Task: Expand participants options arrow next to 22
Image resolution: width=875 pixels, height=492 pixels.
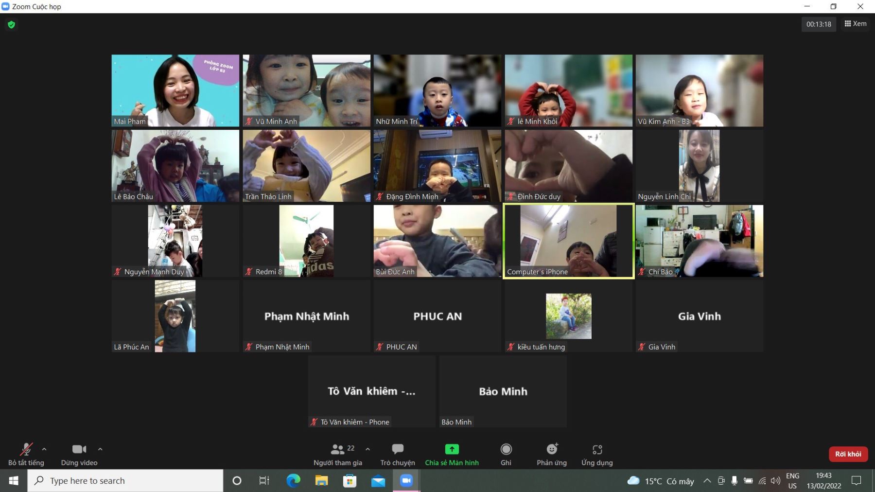Action: click(367, 449)
